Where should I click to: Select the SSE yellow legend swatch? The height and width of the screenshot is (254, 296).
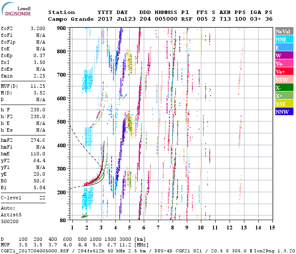(284, 103)
